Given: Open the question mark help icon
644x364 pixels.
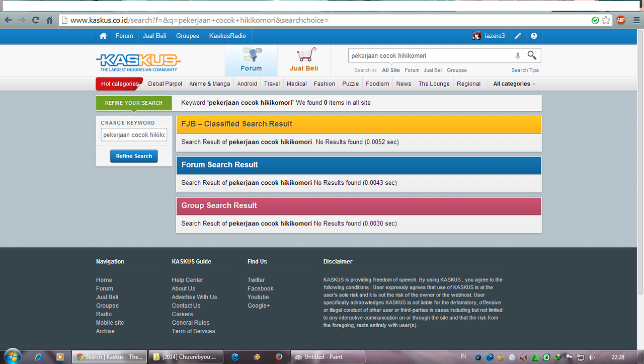Looking at the screenshot, I should 534,36.
